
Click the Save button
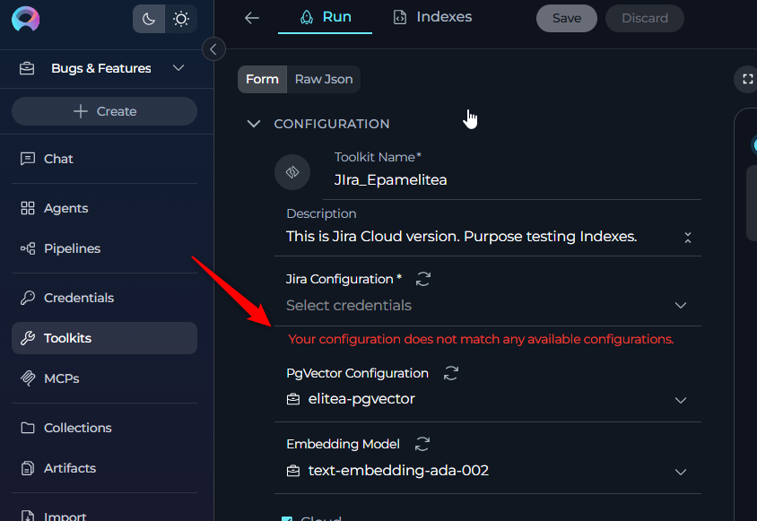tap(566, 18)
